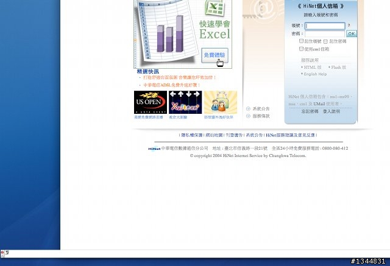Open the 忘記密碼 forgot password link
This screenshot has height=266, width=390.
(x=310, y=111)
